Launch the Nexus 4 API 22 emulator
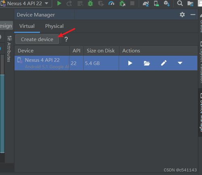 [x=130, y=63]
